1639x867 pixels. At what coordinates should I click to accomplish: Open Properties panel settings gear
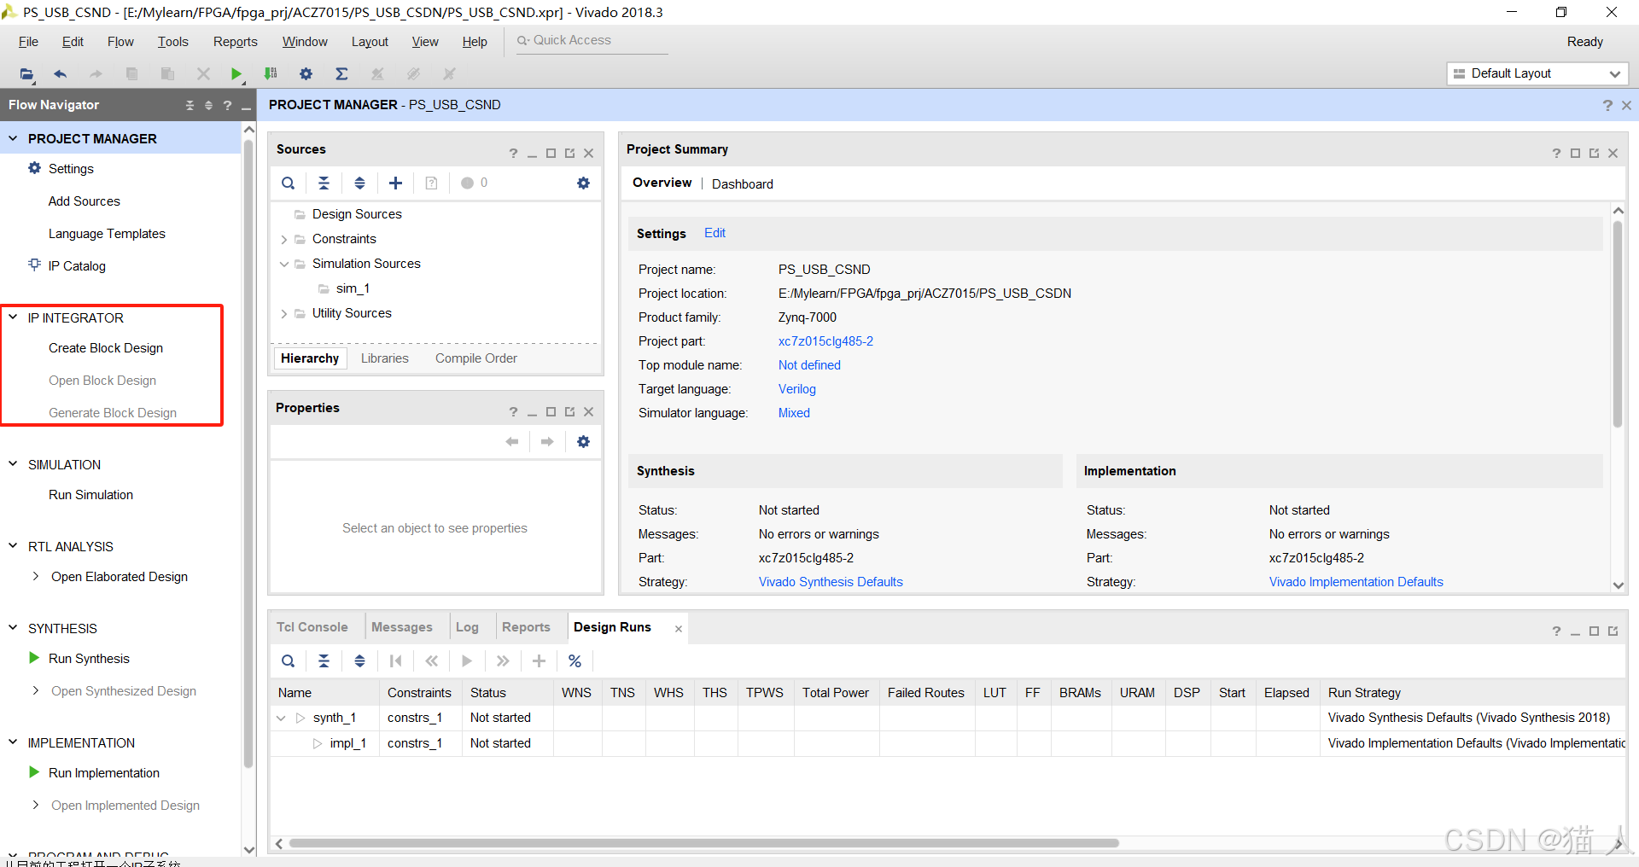tap(583, 442)
